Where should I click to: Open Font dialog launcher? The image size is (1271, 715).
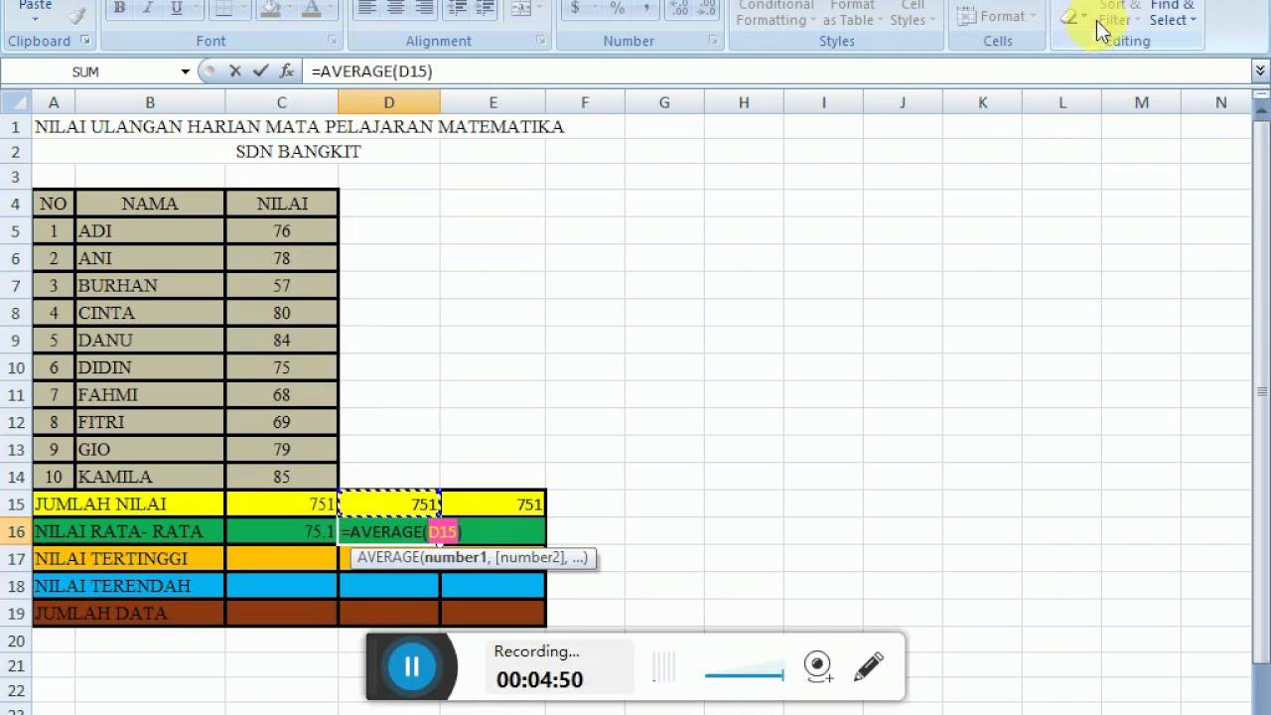point(332,41)
